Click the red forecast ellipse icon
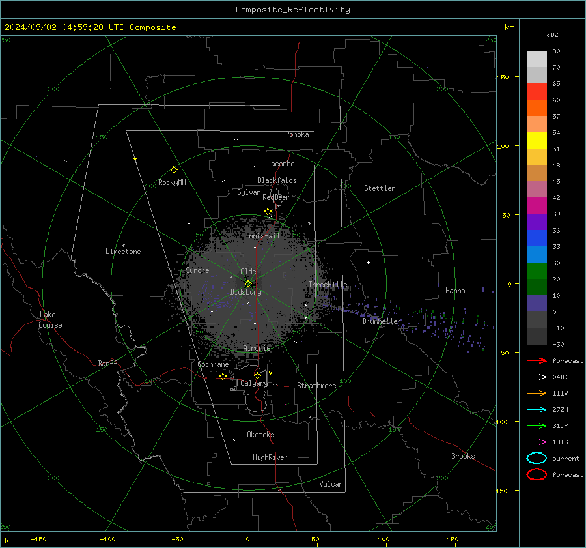This screenshot has height=548, width=586. coord(537,474)
